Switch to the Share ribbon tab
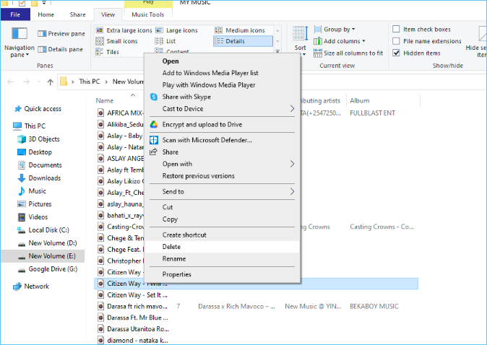 coord(77,14)
